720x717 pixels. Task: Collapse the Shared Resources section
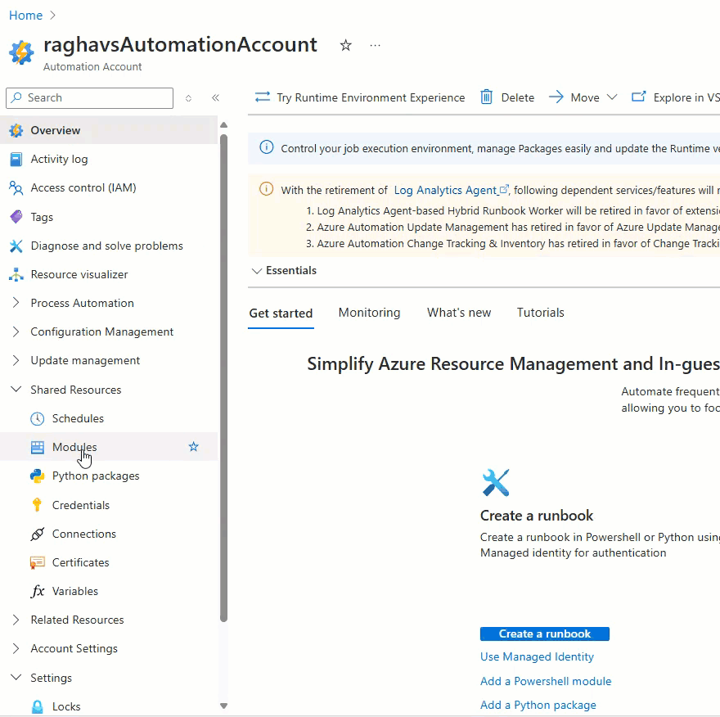tap(16, 390)
